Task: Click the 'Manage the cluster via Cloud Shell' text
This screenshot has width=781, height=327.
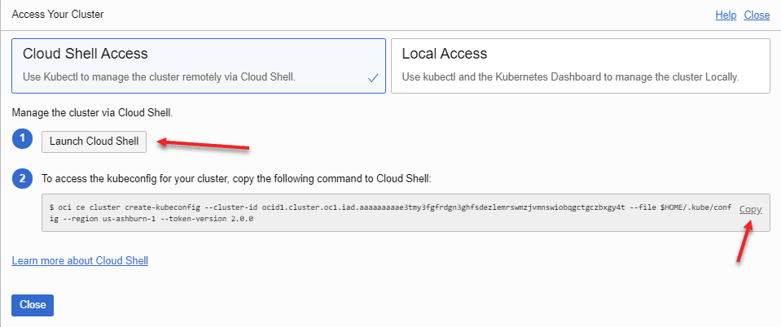Action: click(x=92, y=113)
